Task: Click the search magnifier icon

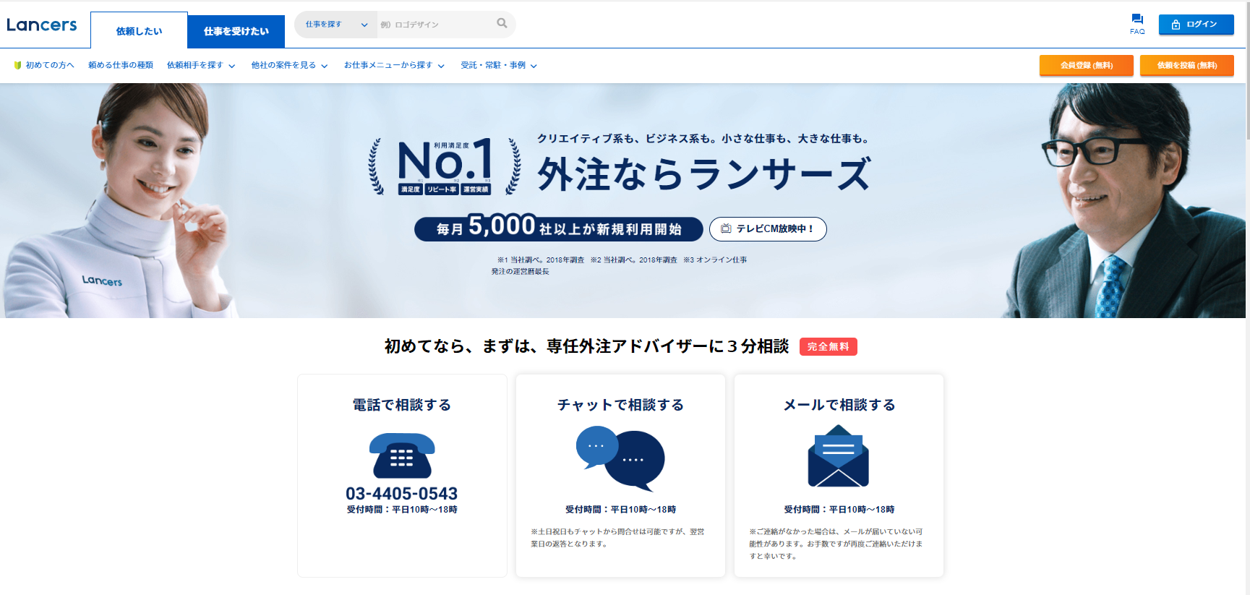Action: (502, 23)
